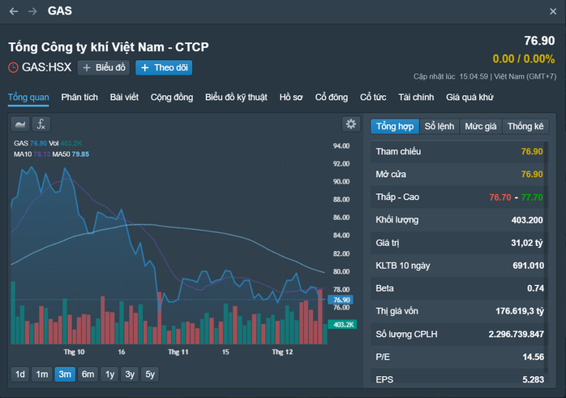The height and width of the screenshot is (398, 566).
Task: Open the Cổ tức tab
Action: pyautogui.click(x=373, y=97)
